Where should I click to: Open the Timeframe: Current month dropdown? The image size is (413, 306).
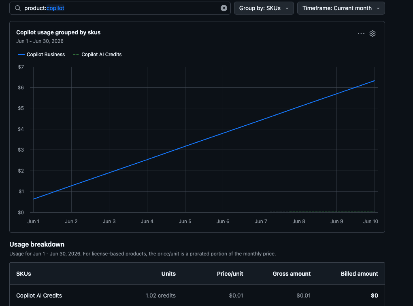[x=341, y=8]
